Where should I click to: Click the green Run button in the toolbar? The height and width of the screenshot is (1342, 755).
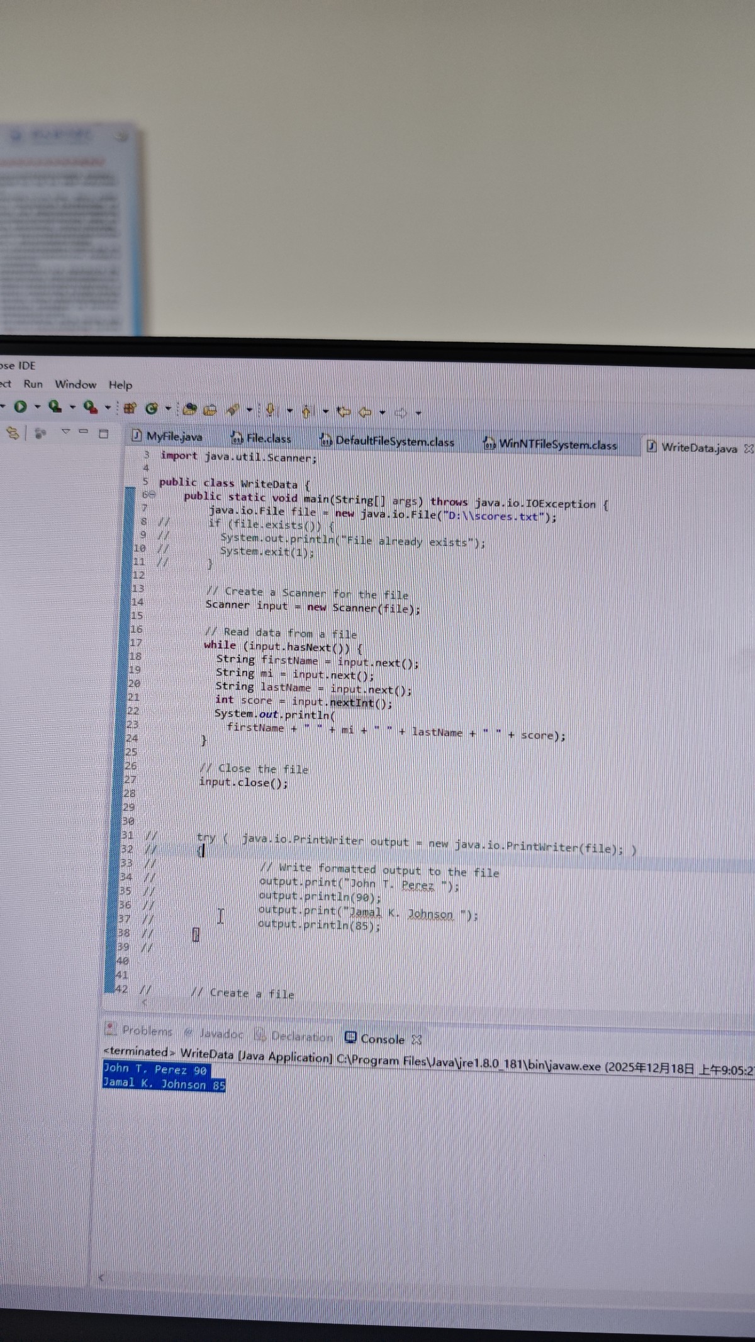(x=20, y=406)
